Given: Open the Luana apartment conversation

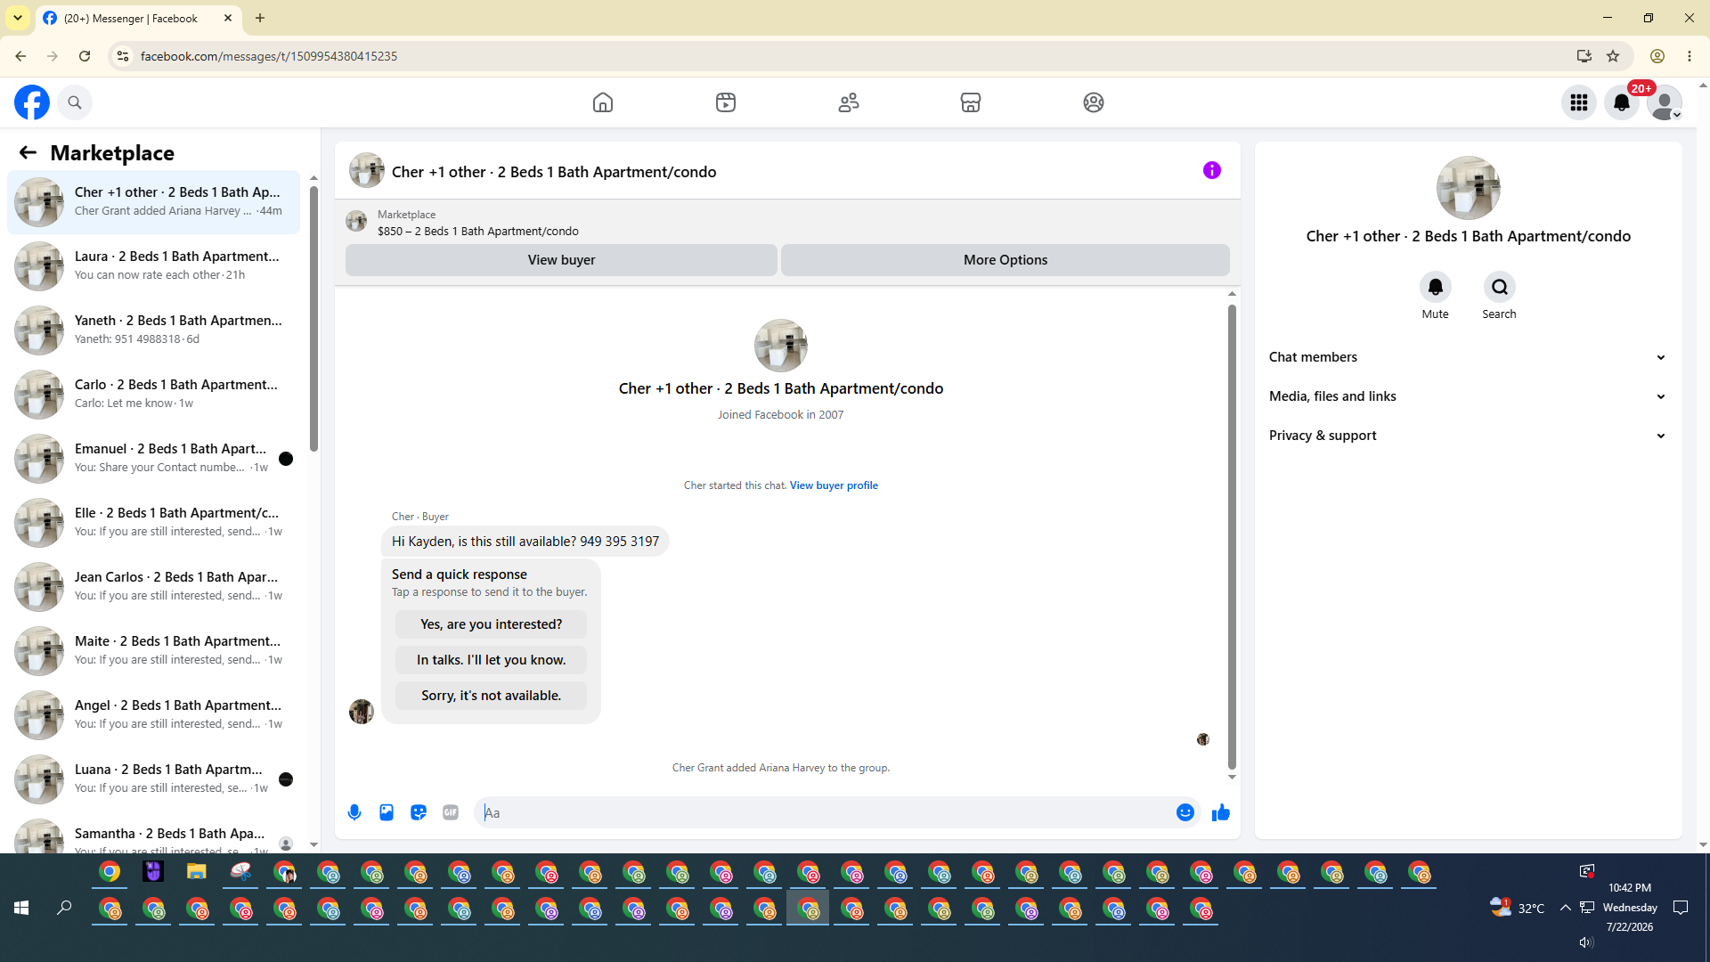Looking at the screenshot, I should pos(154,779).
